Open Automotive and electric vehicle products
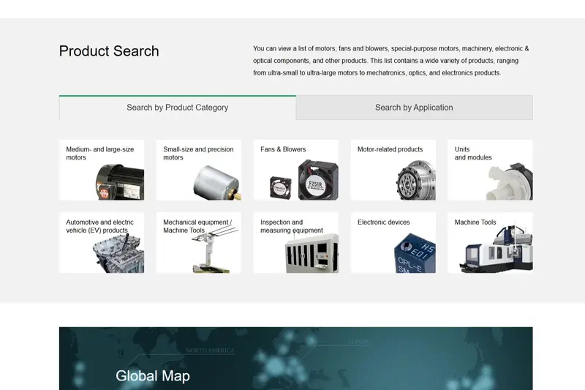Screen dimensions: 585x390 click(x=102, y=243)
